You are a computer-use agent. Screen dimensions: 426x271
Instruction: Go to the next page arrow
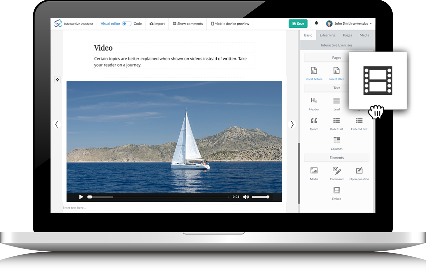tap(292, 124)
